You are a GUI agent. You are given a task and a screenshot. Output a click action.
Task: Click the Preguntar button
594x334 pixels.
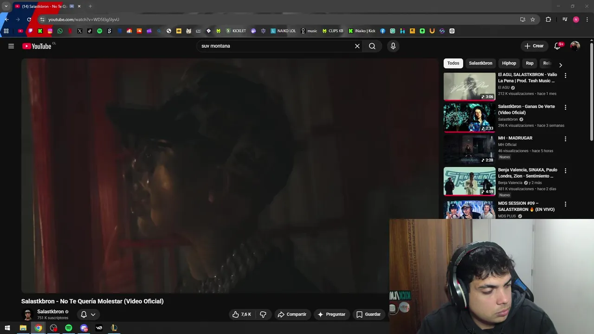[331, 314]
